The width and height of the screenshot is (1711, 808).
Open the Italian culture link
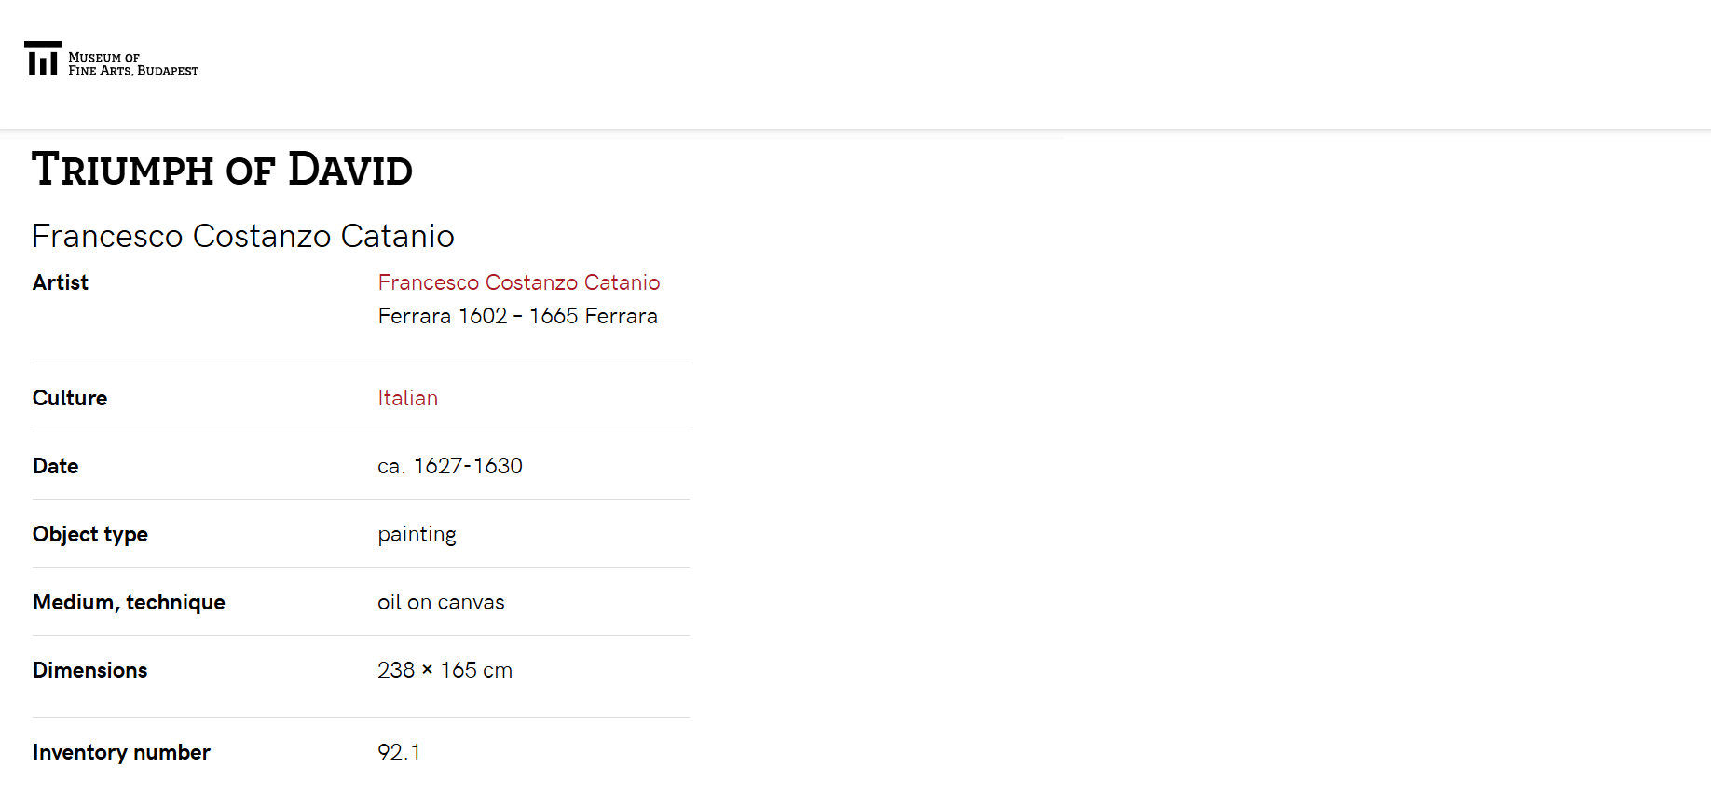pos(407,398)
